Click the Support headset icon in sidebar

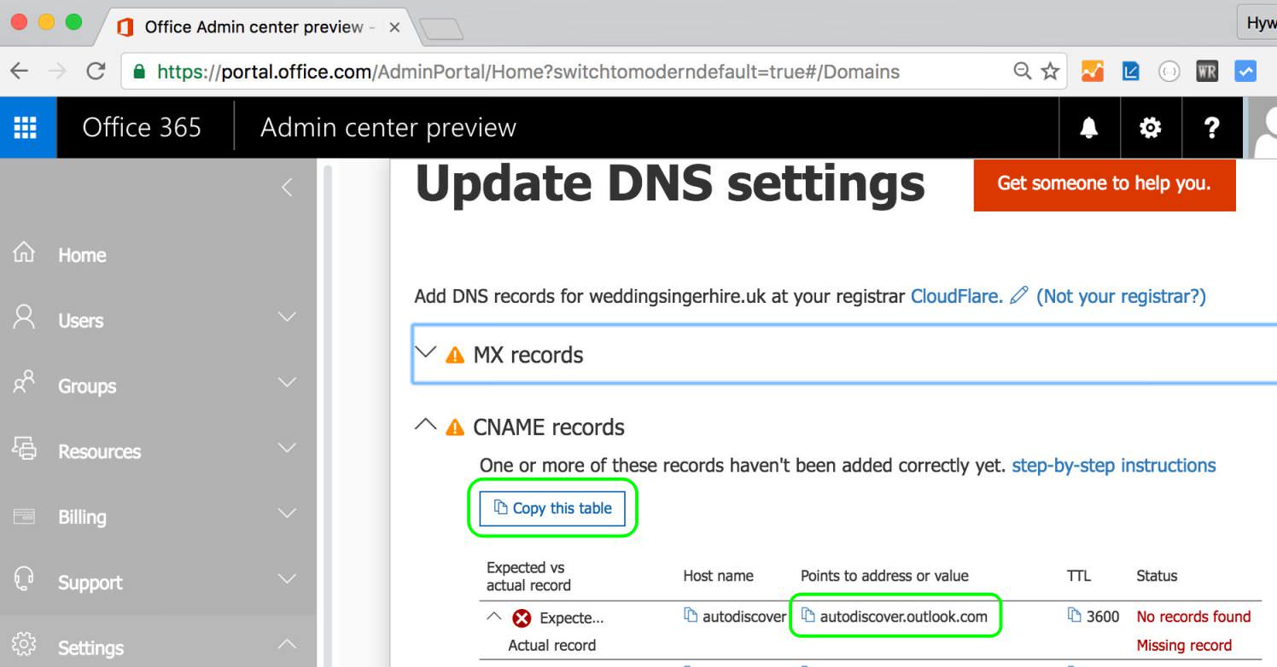tap(25, 580)
